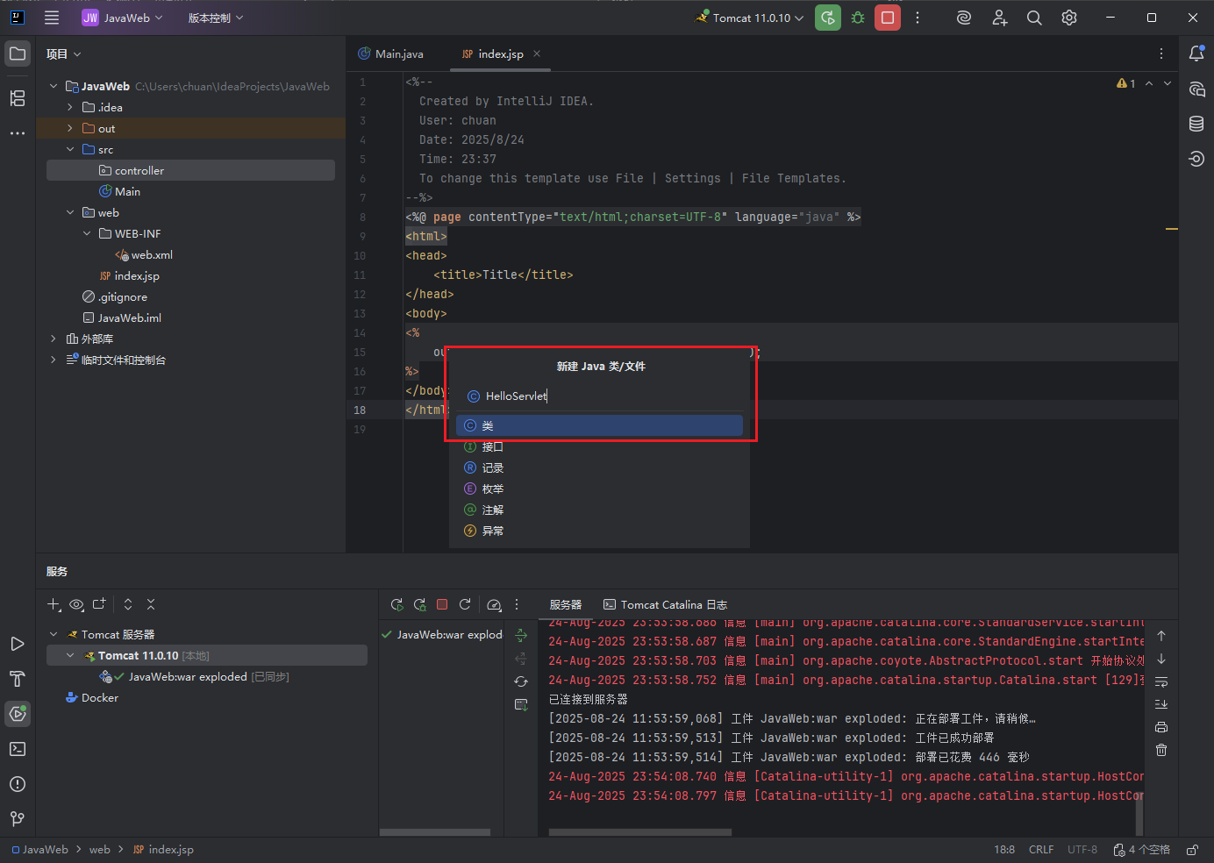Select 接口 in new class popup
The image size is (1214, 863).
tap(599, 446)
